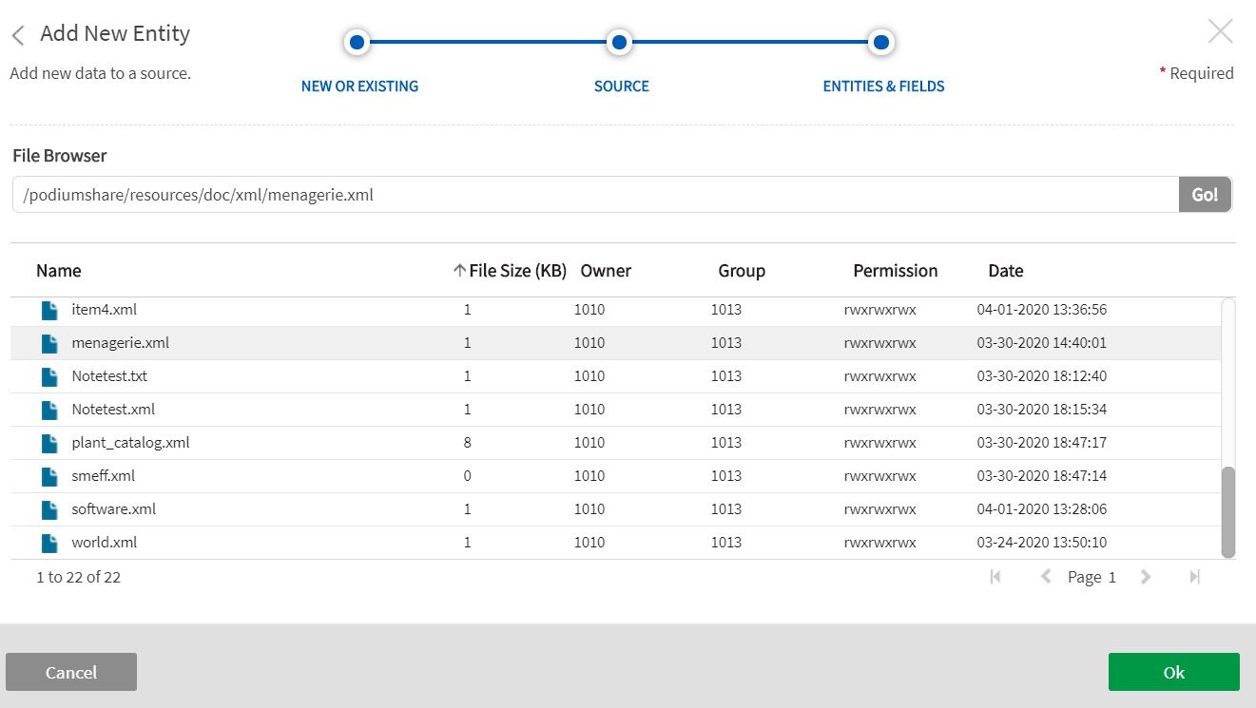Select the world.xml file name
This screenshot has width=1256, height=708.
105,543
